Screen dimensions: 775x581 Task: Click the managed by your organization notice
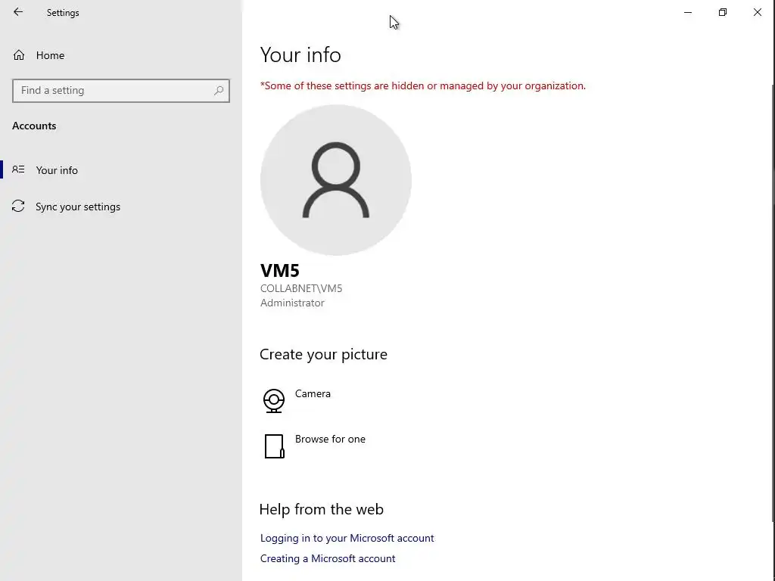(423, 86)
